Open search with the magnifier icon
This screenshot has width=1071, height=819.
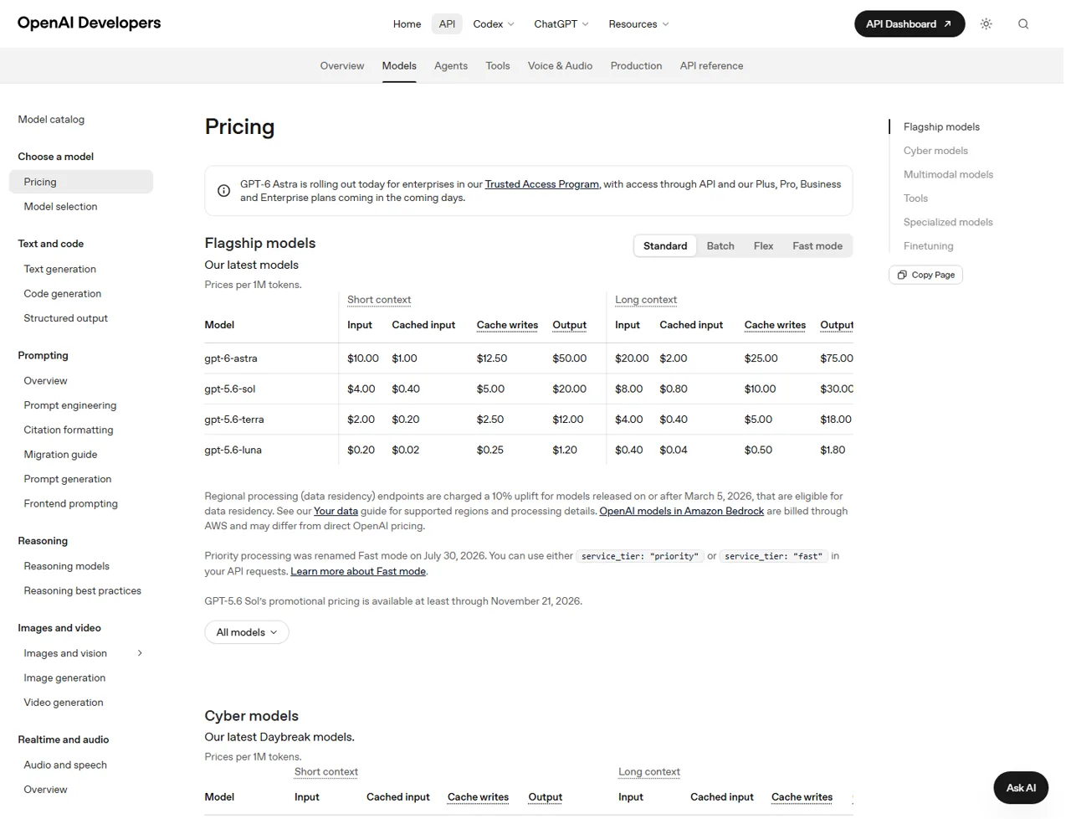tap(1022, 24)
